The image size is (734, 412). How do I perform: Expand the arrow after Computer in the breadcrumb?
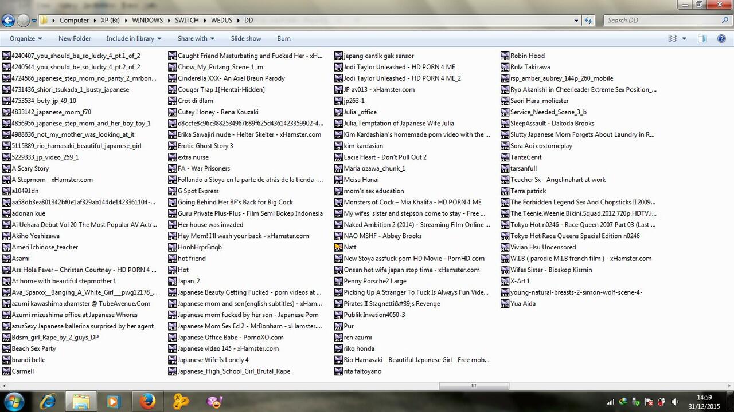coord(95,20)
